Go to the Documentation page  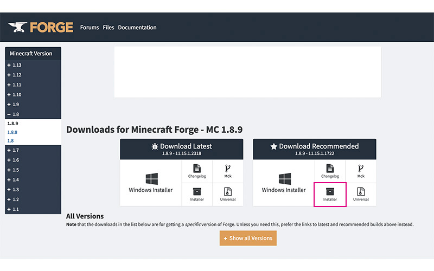(137, 28)
